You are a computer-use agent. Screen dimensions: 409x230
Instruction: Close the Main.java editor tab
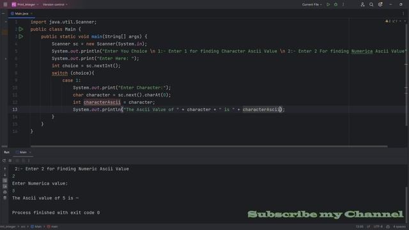(x=31, y=13)
